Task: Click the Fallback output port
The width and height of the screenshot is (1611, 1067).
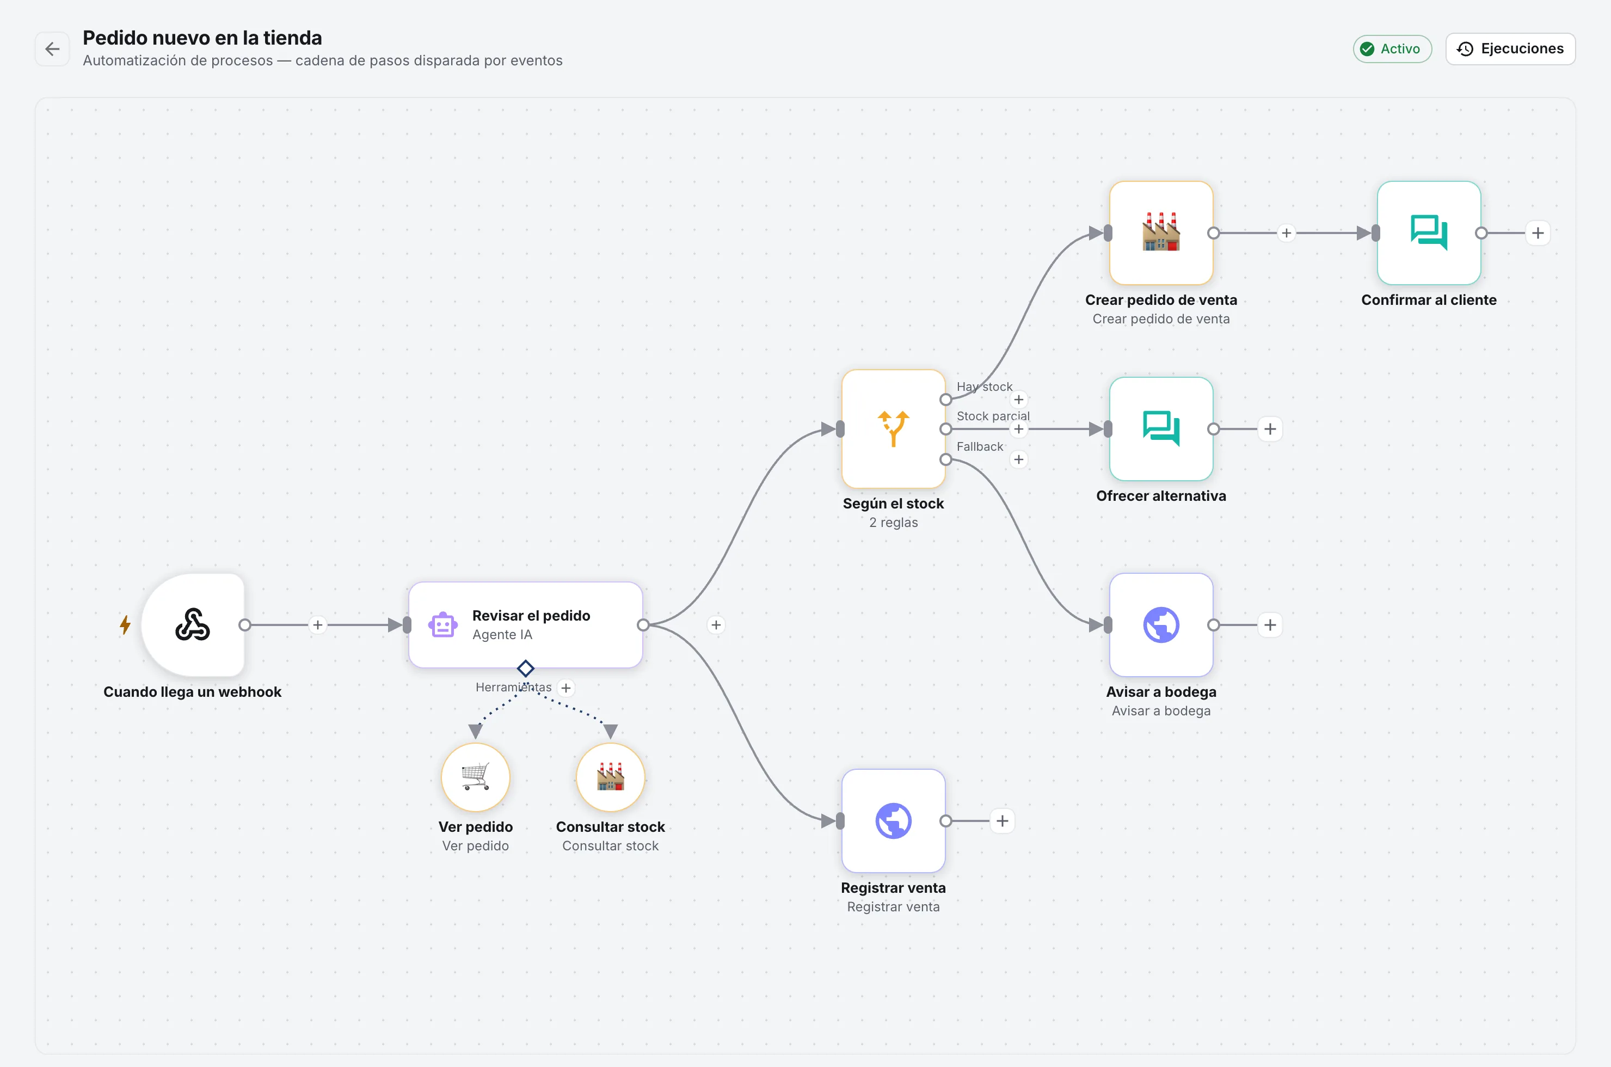Action: tap(946, 459)
